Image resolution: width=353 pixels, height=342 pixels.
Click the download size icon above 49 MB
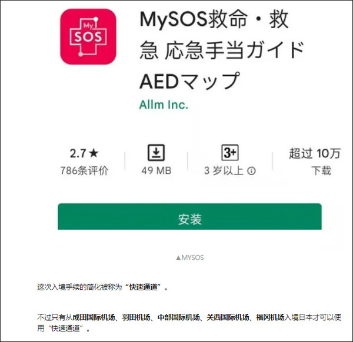[x=156, y=153]
